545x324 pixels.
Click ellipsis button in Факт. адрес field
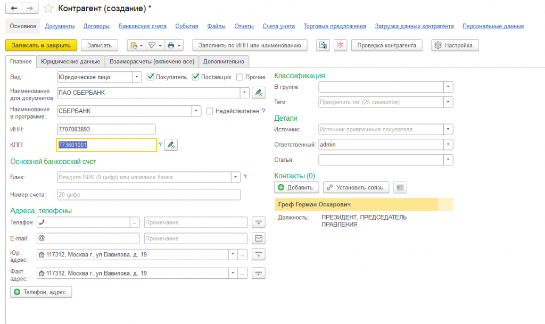click(x=242, y=273)
